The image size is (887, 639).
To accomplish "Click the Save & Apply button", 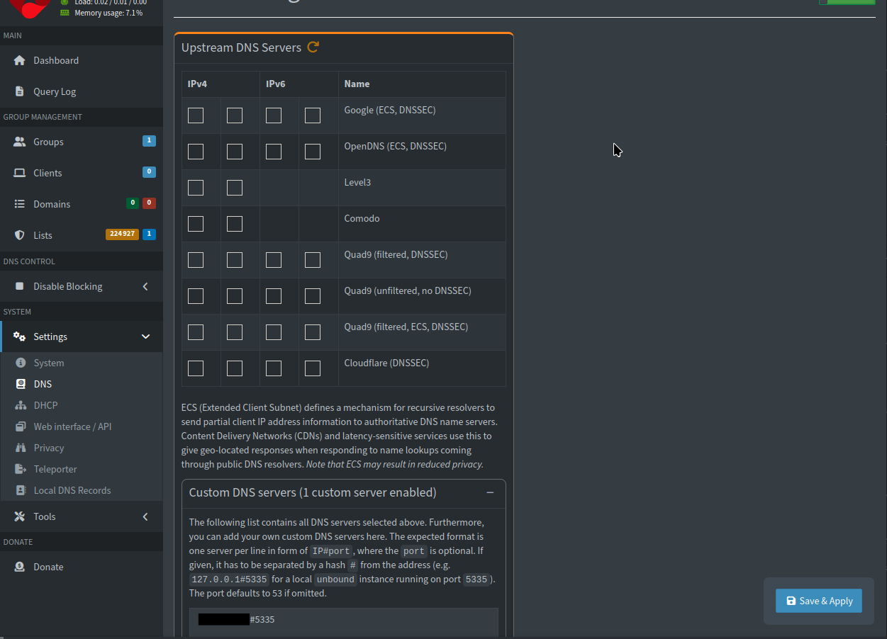I will pos(818,600).
